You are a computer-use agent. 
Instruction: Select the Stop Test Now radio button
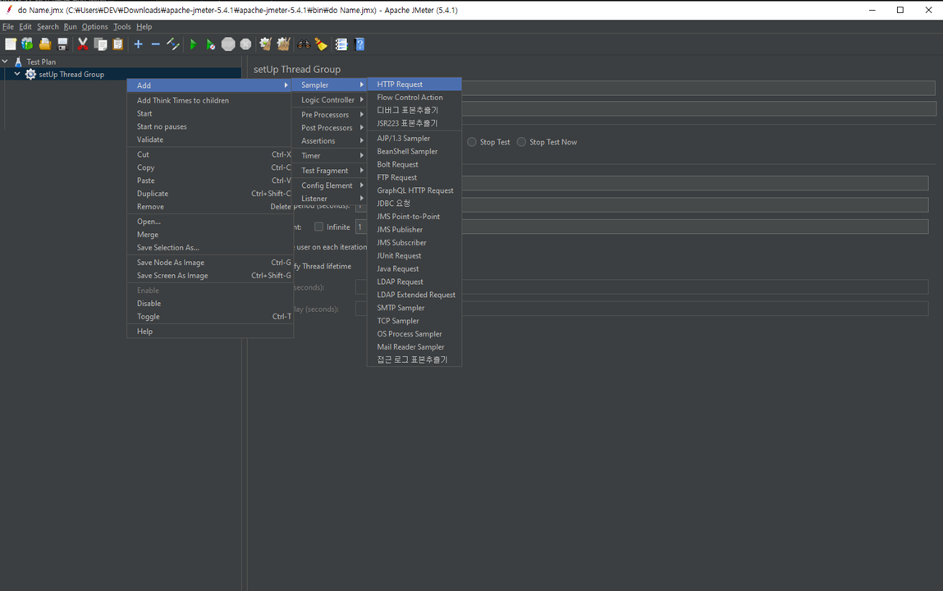tap(521, 142)
